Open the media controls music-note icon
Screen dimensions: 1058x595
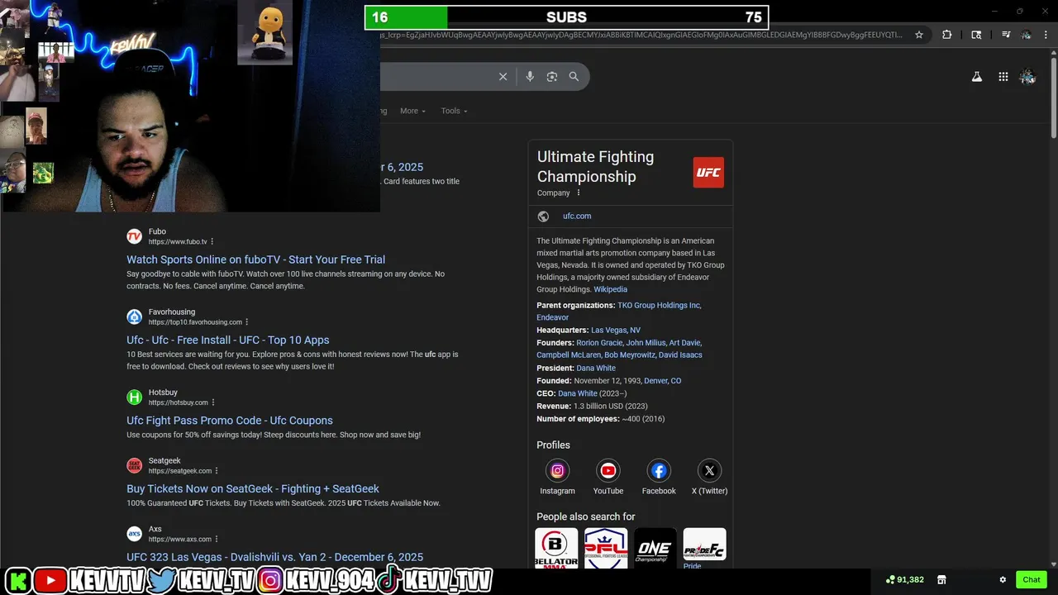(1006, 35)
